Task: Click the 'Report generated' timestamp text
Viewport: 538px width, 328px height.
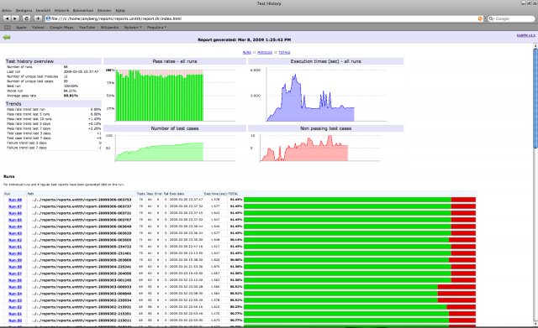Action: point(245,39)
